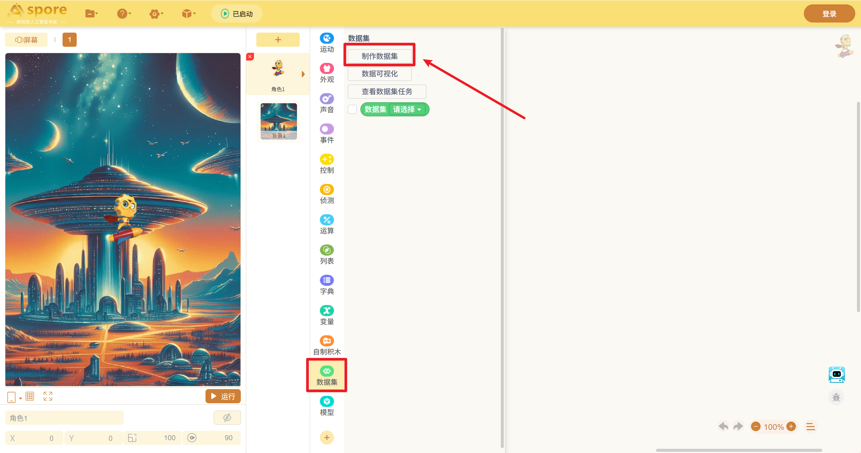Viewport: 861px width, 453px height.
Task: Click the 制作数据集 button
Action: coord(379,56)
